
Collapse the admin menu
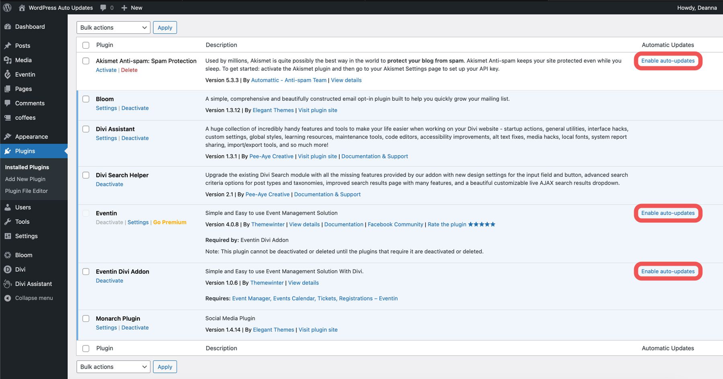29,298
